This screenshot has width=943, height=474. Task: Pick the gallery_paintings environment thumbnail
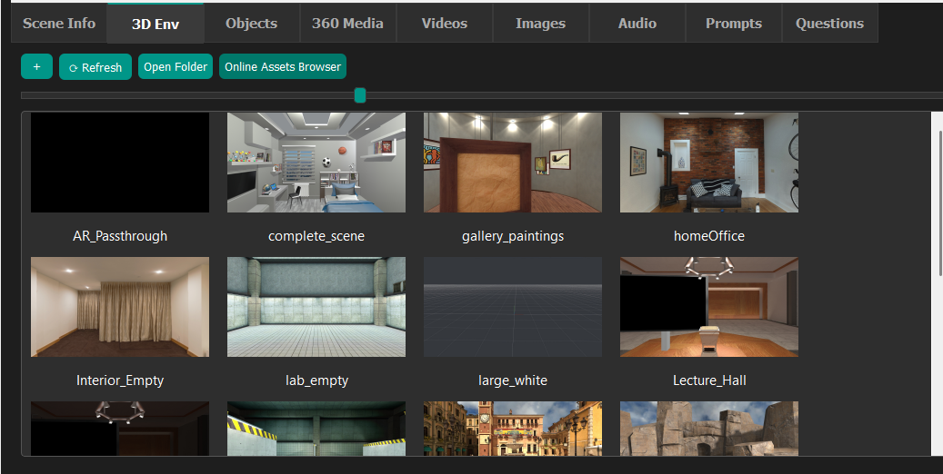[x=512, y=163]
